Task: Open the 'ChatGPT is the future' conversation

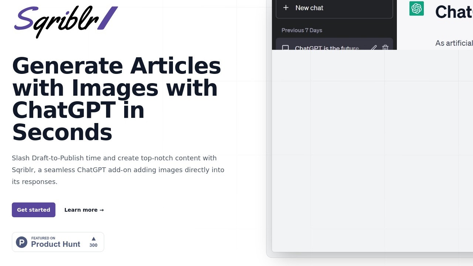Action: pos(327,48)
